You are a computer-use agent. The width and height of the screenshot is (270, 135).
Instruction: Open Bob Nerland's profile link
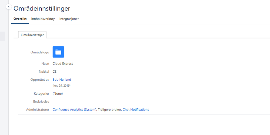[x=62, y=80]
